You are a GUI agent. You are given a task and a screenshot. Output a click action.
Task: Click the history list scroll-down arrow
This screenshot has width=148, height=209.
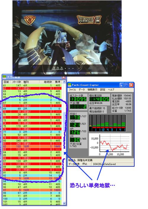click(64, 203)
